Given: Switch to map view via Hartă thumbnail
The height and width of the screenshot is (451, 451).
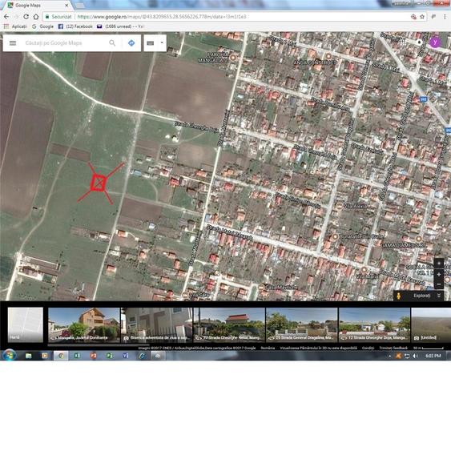Looking at the screenshot, I should click(26, 324).
